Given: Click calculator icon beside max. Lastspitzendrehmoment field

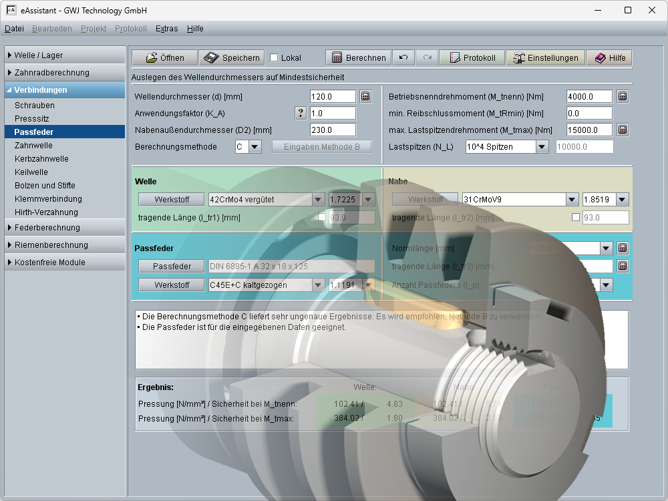Looking at the screenshot, I should (x=622, y=130).
